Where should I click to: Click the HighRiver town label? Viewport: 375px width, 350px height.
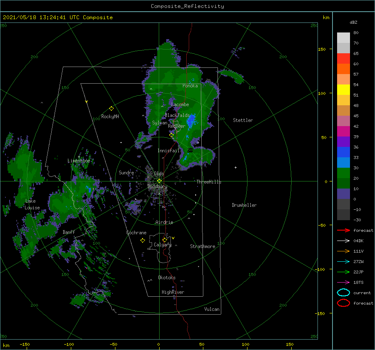173,292
